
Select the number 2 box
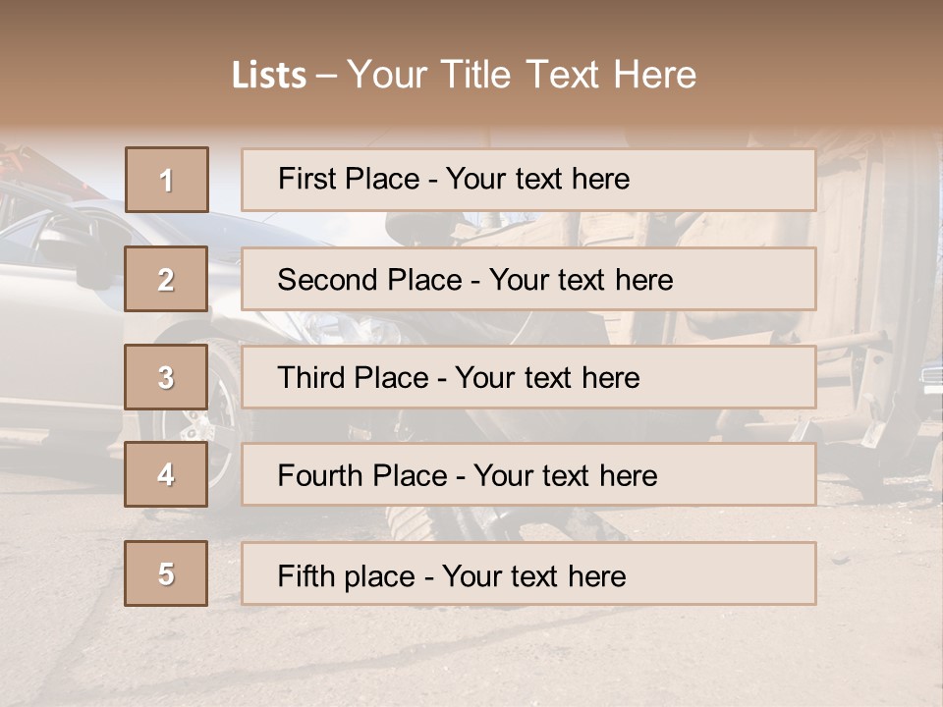coord(166,279)
